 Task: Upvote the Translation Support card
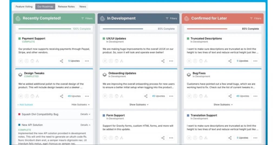243,138
